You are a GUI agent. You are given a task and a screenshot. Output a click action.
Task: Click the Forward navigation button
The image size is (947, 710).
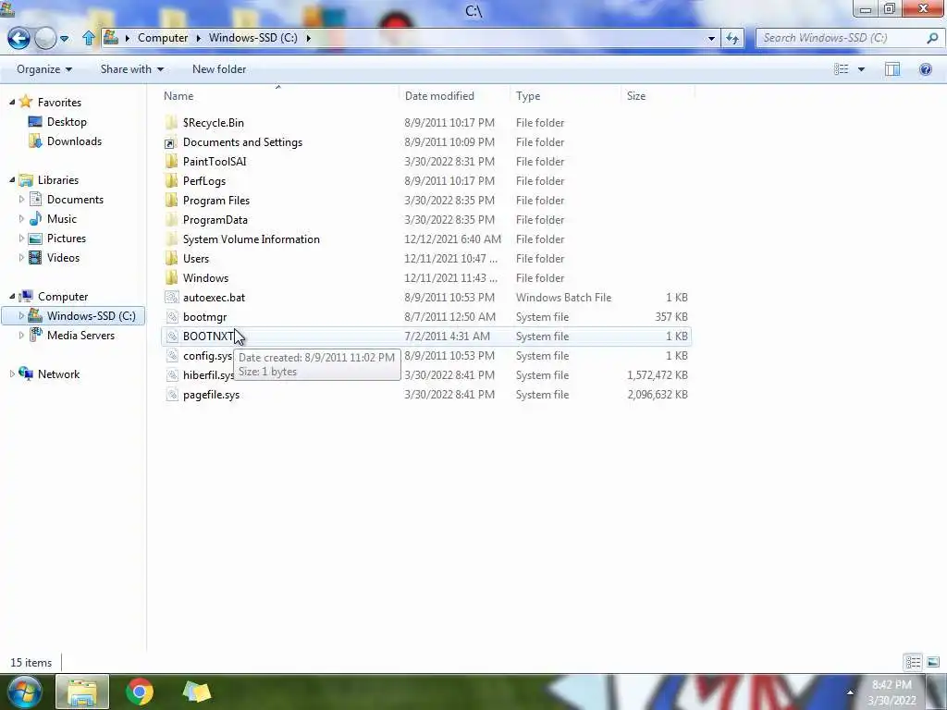[x=45, y=39]
